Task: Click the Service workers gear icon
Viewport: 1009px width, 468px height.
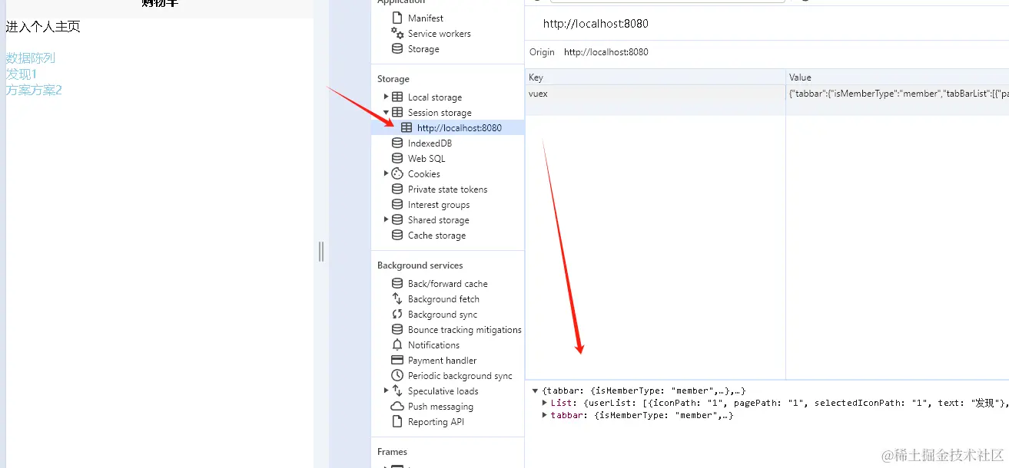Action: [397, 33]
